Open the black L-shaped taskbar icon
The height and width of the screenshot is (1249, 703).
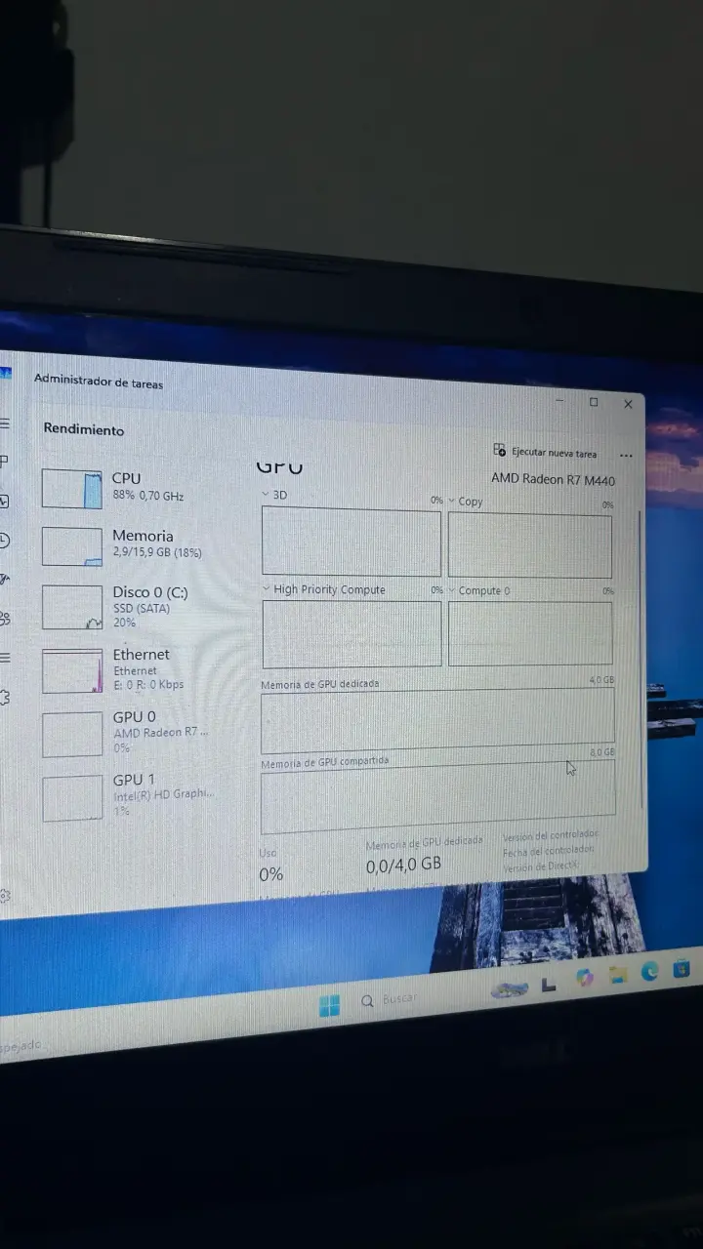pyautogui.click(x=549, y=986)
